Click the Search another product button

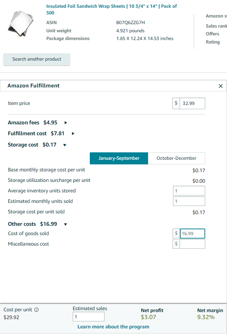pos(37,59)
